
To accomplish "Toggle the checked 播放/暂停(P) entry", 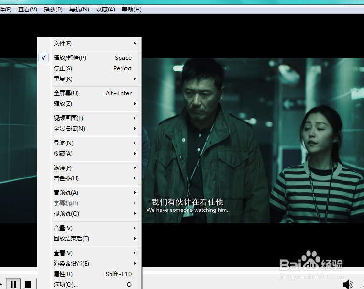I will click(89, 58).
